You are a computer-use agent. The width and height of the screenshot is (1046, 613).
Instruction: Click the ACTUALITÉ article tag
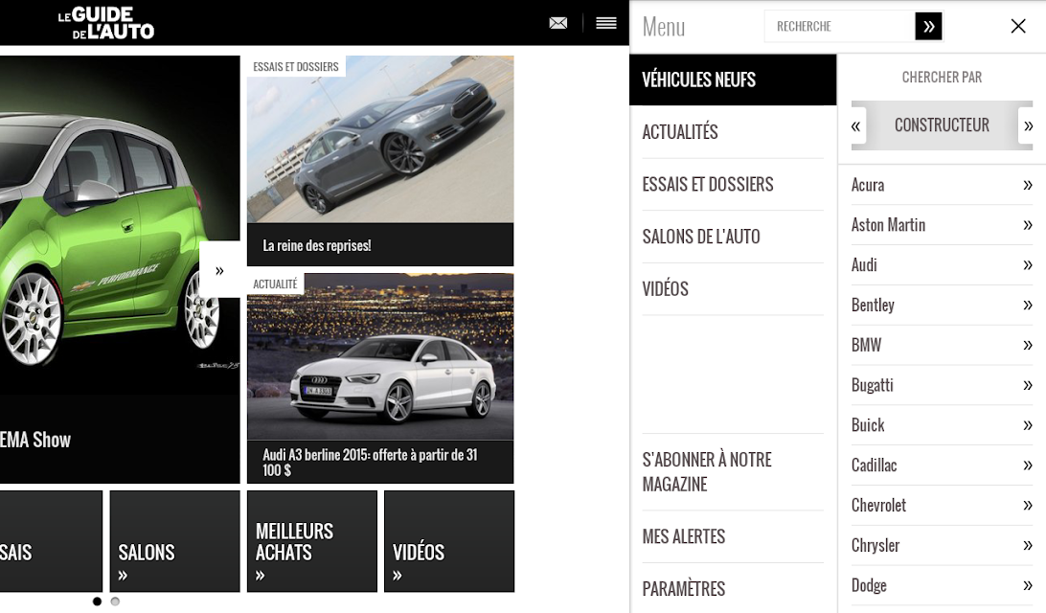point(275,284)
